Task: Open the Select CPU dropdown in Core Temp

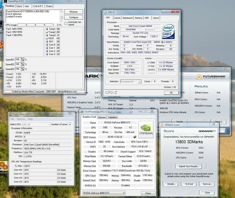Action: (49, 124)
